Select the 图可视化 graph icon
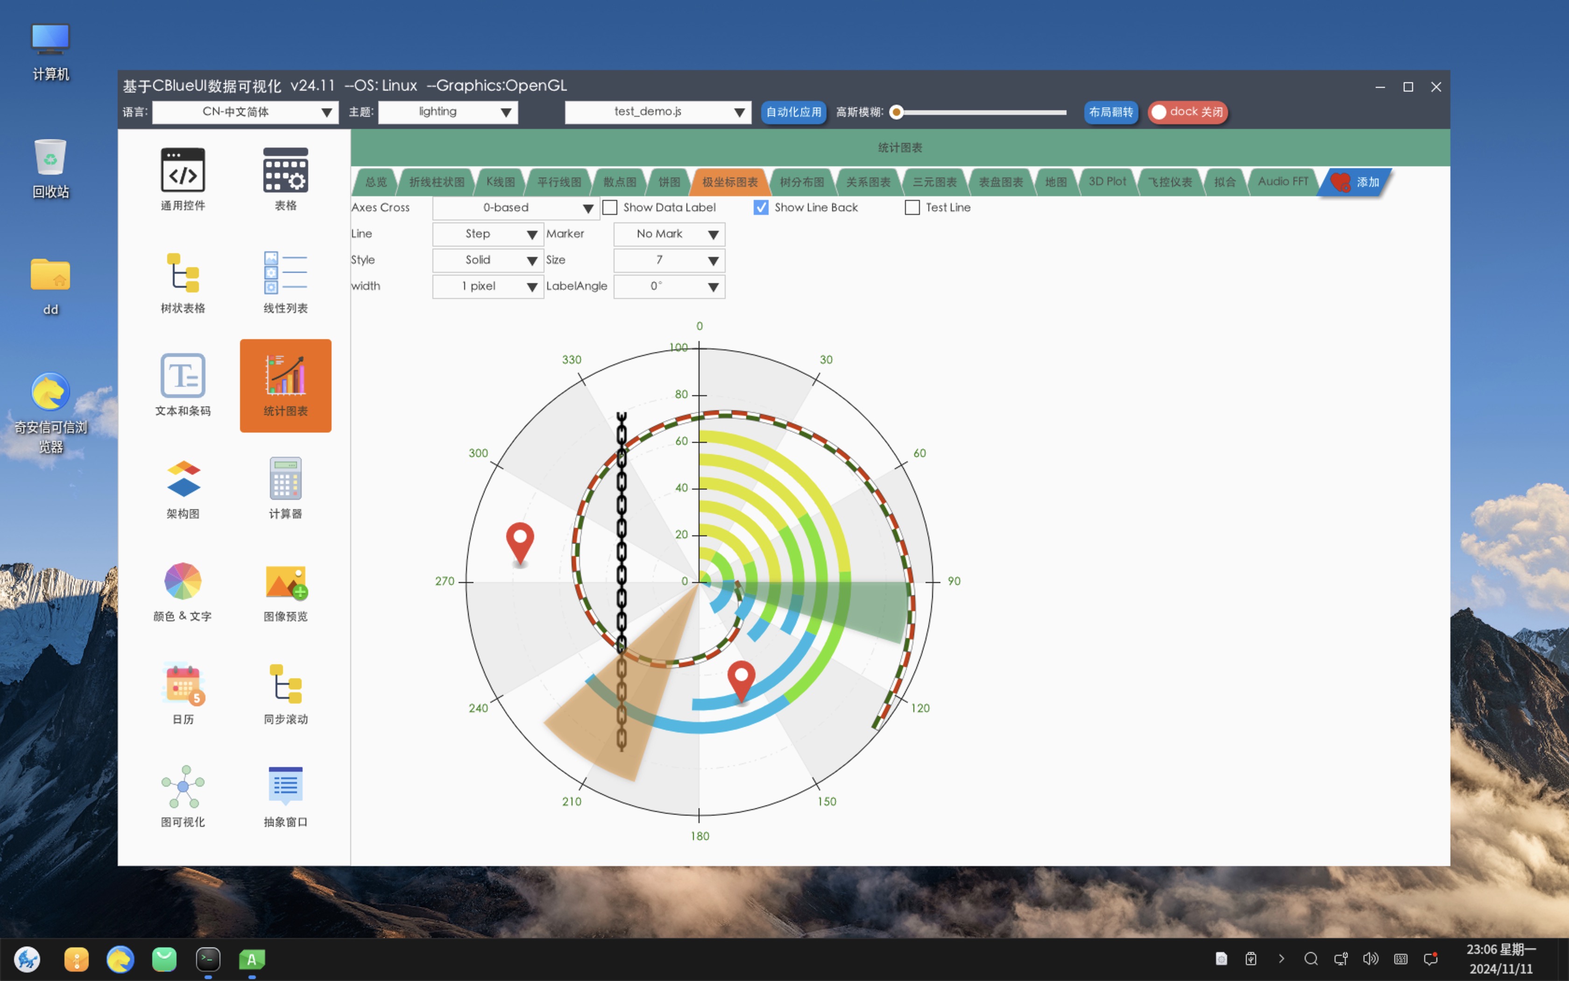The height and width of the screenshot is (981, 1569). [183, 787]
